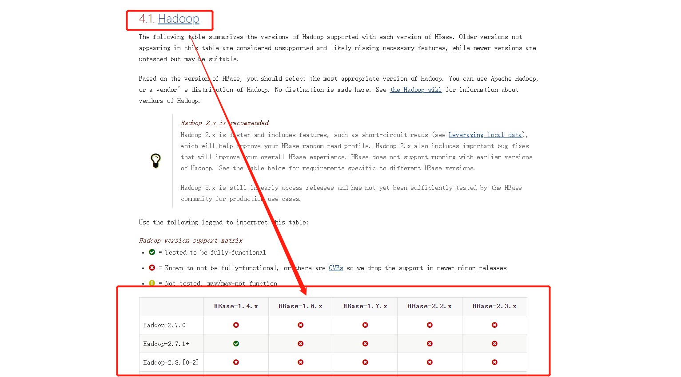Click red cross for Hadoop-2.8.[0-2] under HBase-1.7.x
Viewport: 681px width, 377px height.
pos(365,362)
